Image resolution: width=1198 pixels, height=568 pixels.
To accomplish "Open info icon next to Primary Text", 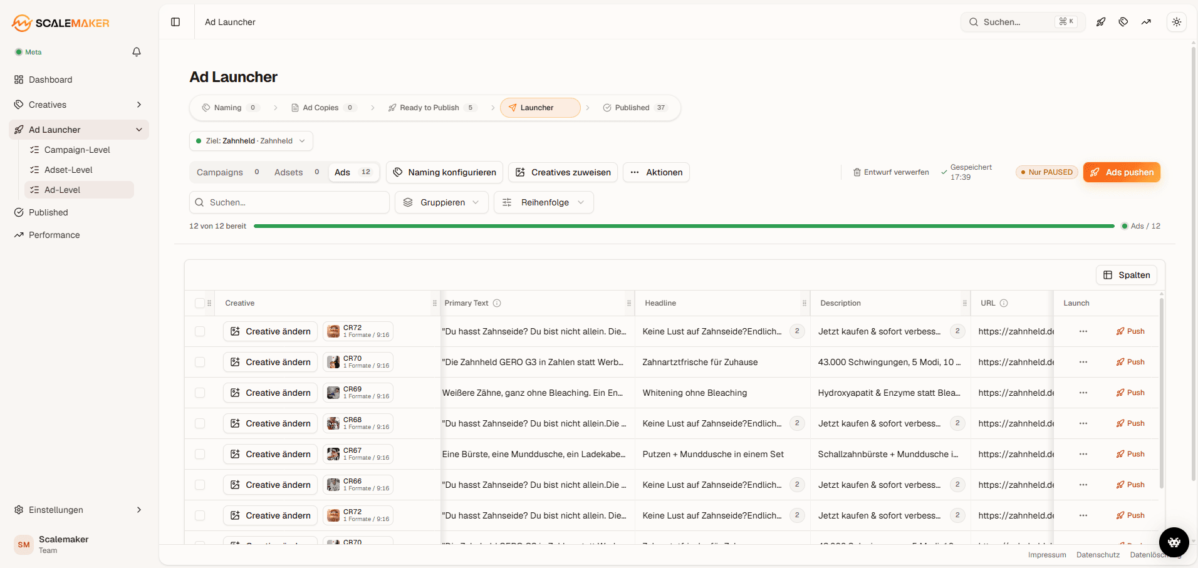I will pos(497,303).
